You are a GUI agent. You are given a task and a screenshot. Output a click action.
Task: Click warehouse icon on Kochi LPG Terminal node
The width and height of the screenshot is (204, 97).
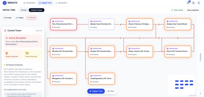coord(168,48)
